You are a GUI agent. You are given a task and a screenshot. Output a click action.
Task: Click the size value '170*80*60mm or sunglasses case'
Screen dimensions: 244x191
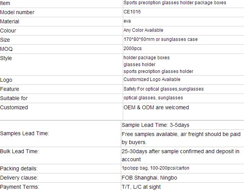[x=161, y=39]
